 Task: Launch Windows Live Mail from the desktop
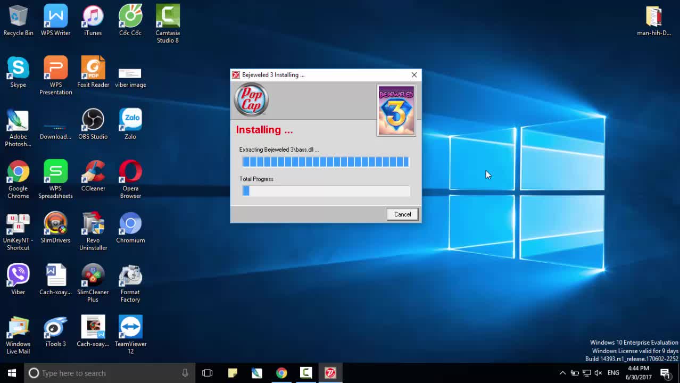click(x=18, y=336)
